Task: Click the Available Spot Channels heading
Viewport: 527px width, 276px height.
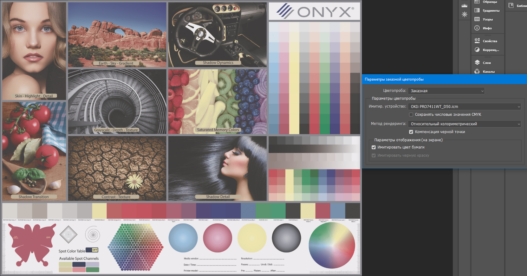Action: [79, 258]
